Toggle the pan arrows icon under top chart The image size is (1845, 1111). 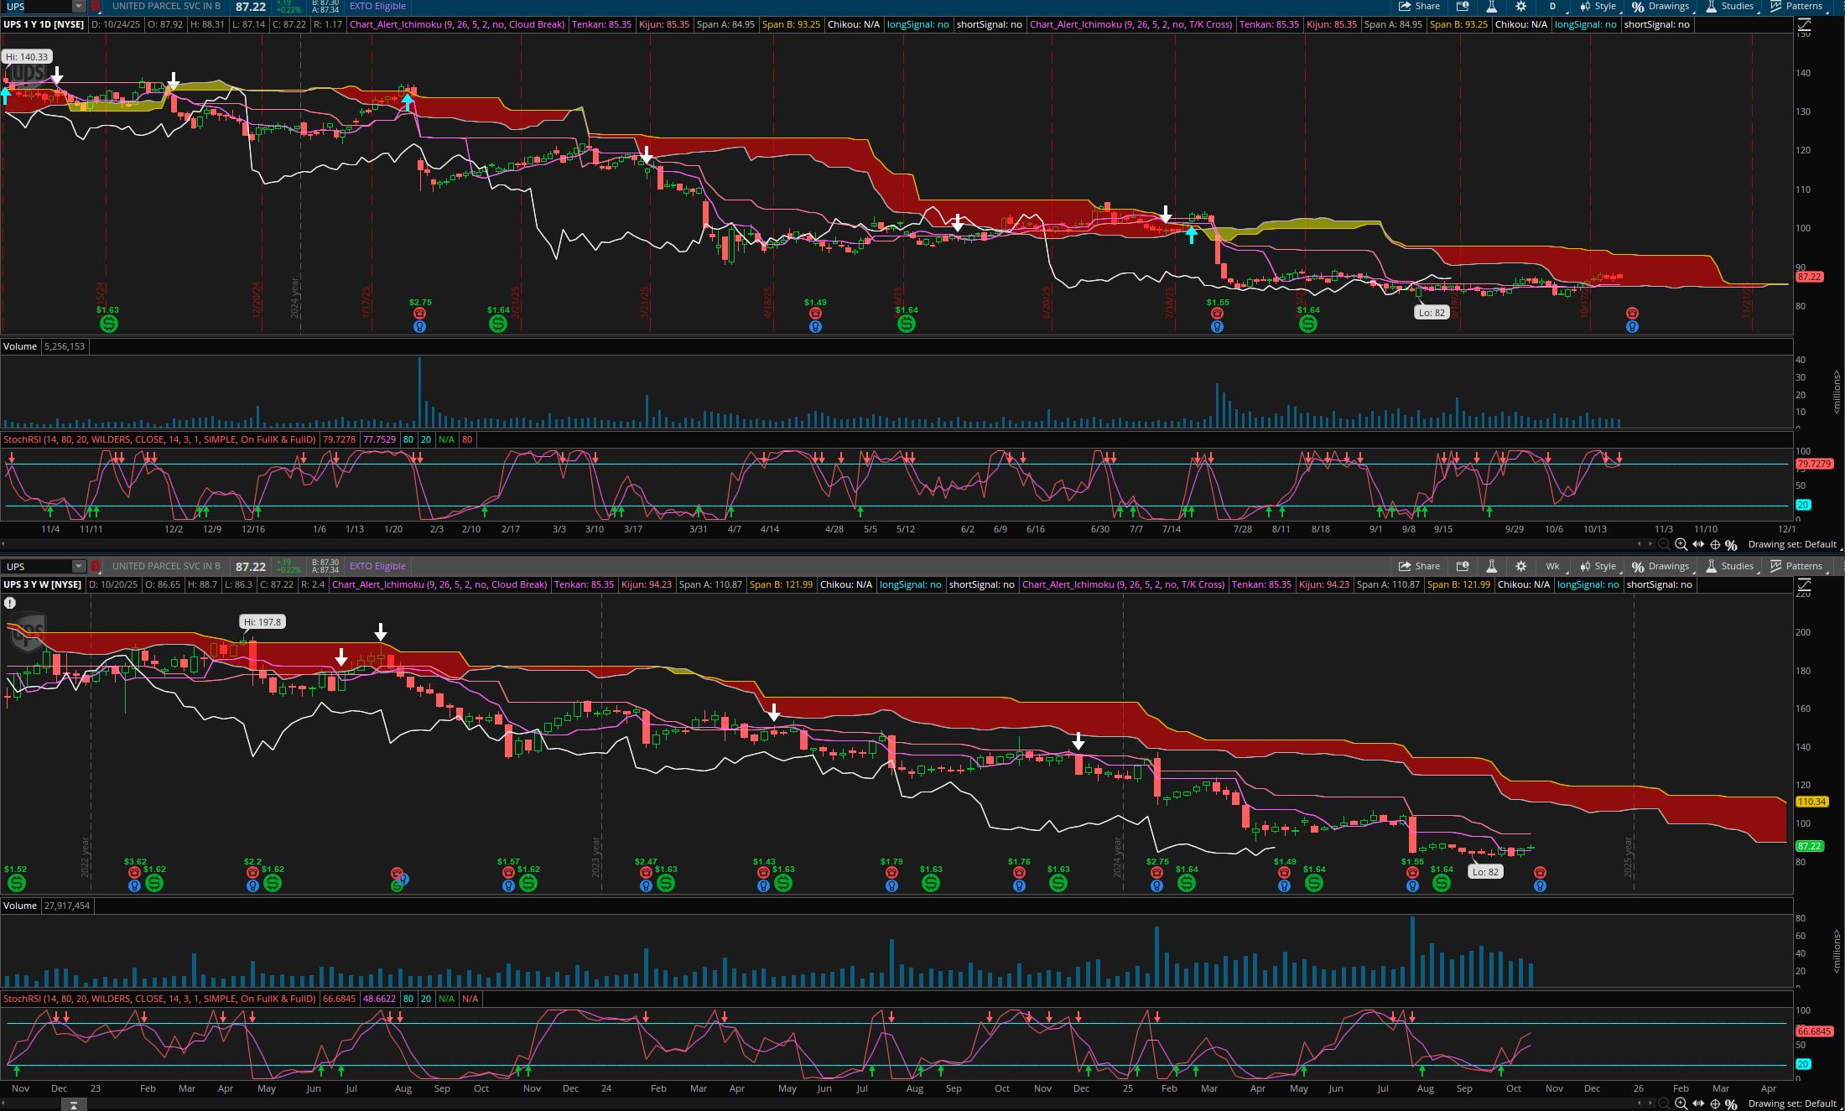[1698, 544]
